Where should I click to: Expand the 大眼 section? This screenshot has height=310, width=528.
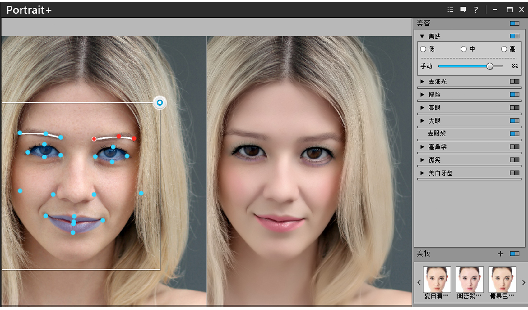(x=422, y=120)
